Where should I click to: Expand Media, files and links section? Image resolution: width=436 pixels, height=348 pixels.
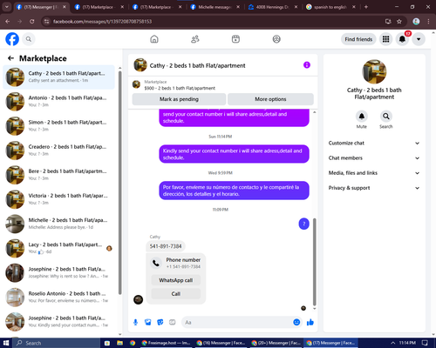click(x=374, y=173)
